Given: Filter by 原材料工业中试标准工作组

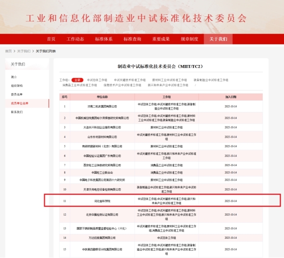Looking at the screenshot, I should click(x=171, y=80).
